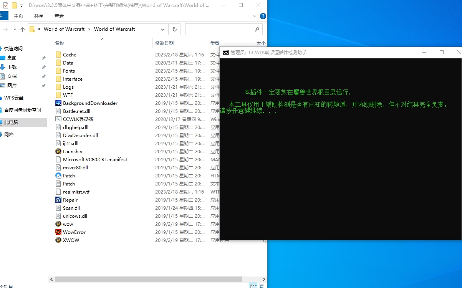Open the 查看 ribbon tab
Image resolution: width=462 pixels, height=288 pixels.
pos(59,16)
